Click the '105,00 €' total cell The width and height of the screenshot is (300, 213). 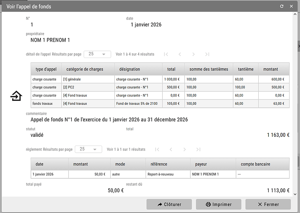[x=173, y=103]
